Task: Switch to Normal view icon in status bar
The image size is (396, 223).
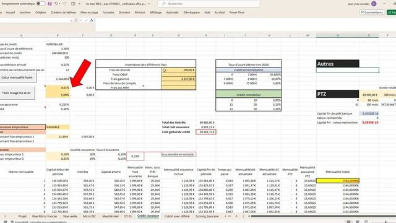Action: point(348,222)
